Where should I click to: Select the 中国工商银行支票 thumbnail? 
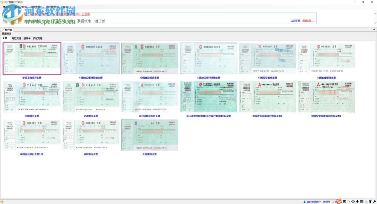32,58
